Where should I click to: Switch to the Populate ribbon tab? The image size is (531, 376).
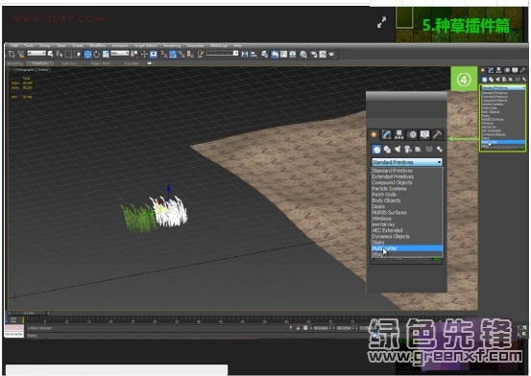point(132,63)
